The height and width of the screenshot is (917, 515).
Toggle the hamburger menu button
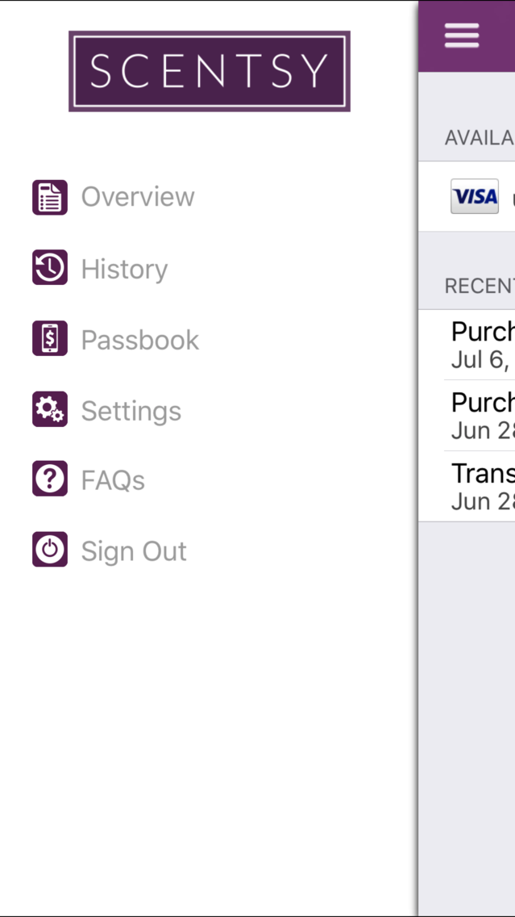[462, 36]
